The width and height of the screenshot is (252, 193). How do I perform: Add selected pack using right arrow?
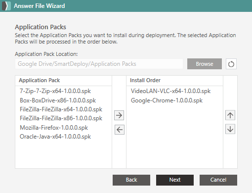point(119,115)
